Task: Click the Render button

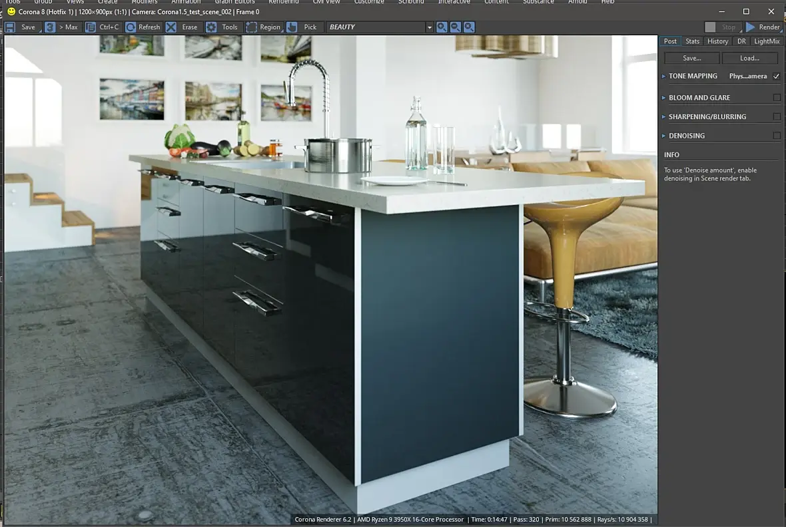Action: (x=763, y=27)
